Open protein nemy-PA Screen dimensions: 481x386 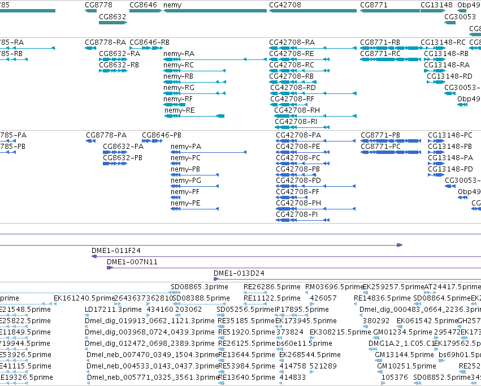[x=186, y=147]
